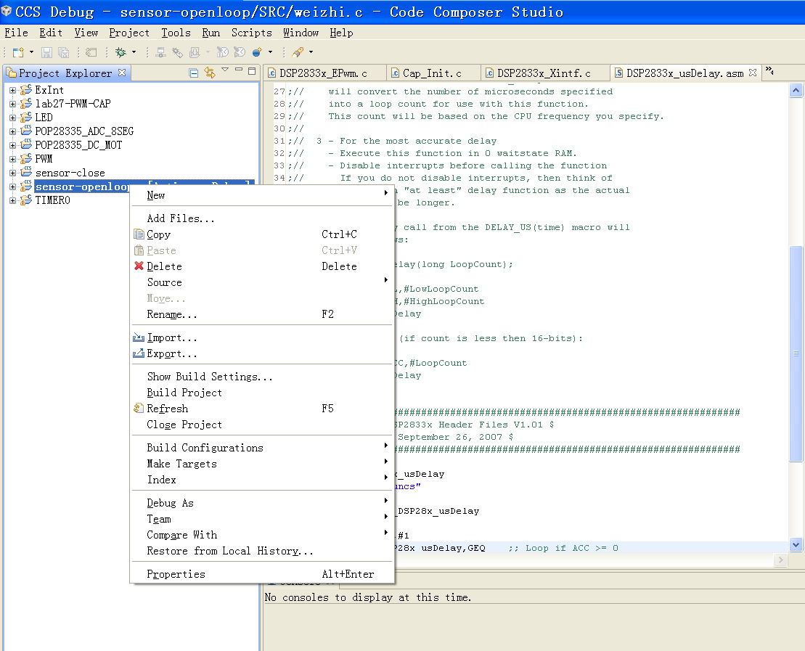The height and width of the screenshot is (651, 805).
Task: Close the DSP2833x_usDelay.asm tab
Action: click(753, 73)
